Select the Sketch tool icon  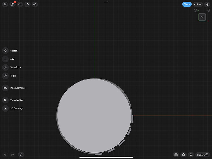click(5, 51)
